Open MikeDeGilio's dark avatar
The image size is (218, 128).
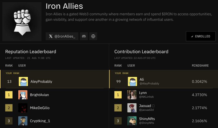[23, 108]
